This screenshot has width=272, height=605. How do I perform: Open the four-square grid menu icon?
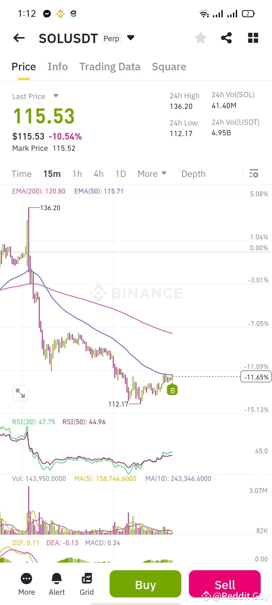click(253, 38)
